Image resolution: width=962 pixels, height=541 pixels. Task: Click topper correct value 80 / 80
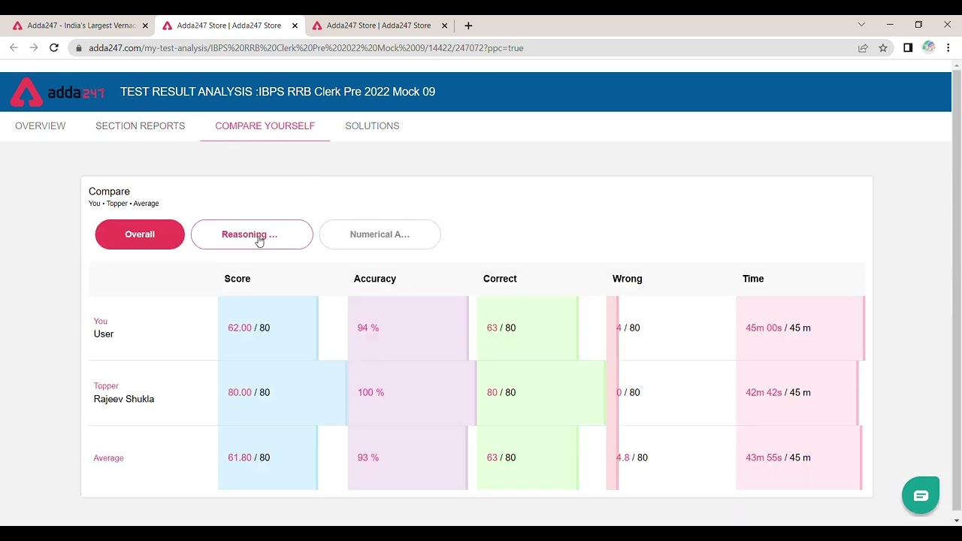(501, 392)
